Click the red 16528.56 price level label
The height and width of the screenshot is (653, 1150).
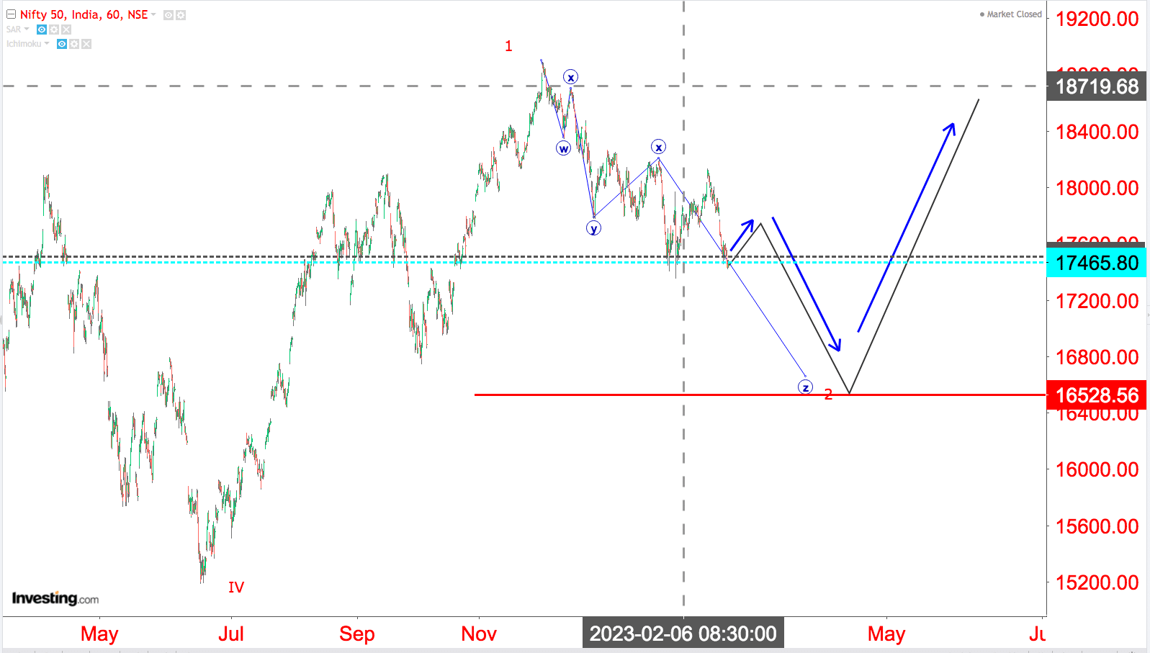point(1097,395)
